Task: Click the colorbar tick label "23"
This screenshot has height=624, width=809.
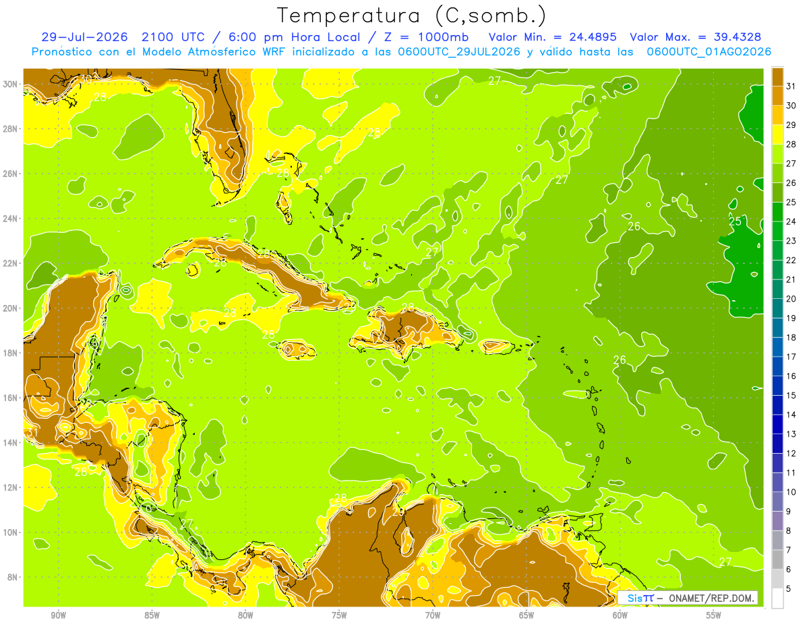Action: 792,241
